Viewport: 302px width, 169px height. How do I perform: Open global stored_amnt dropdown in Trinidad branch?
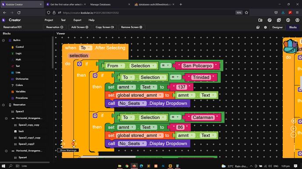click(140, 95)
